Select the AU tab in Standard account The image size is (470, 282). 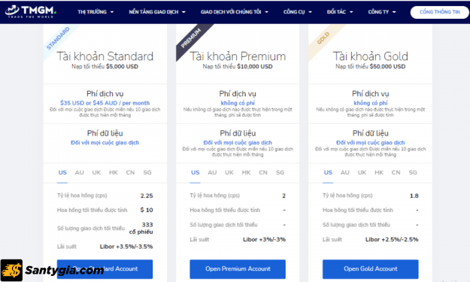click(80, 173)
